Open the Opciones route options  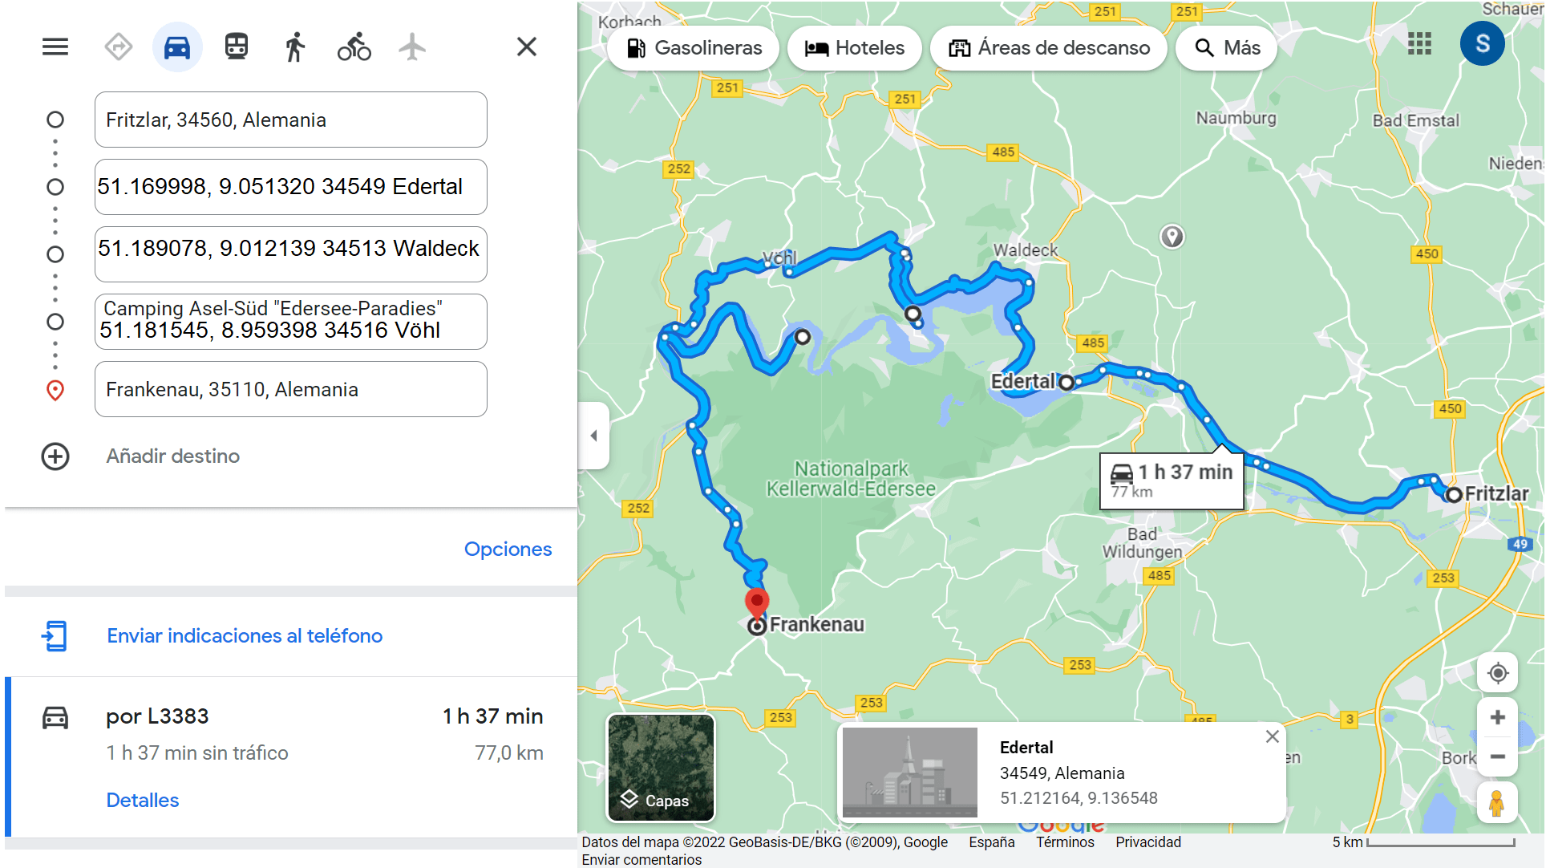(508, 549)
